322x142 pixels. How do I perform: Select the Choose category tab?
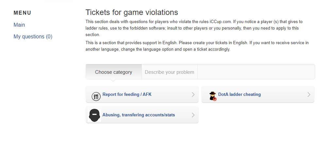pos(113,72)
